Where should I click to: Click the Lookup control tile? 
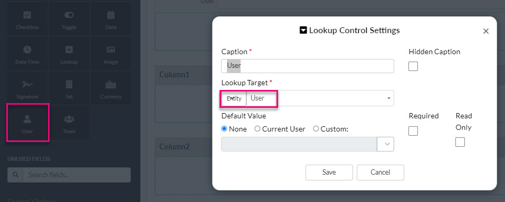pyautogui.click(x=69, y=54)
